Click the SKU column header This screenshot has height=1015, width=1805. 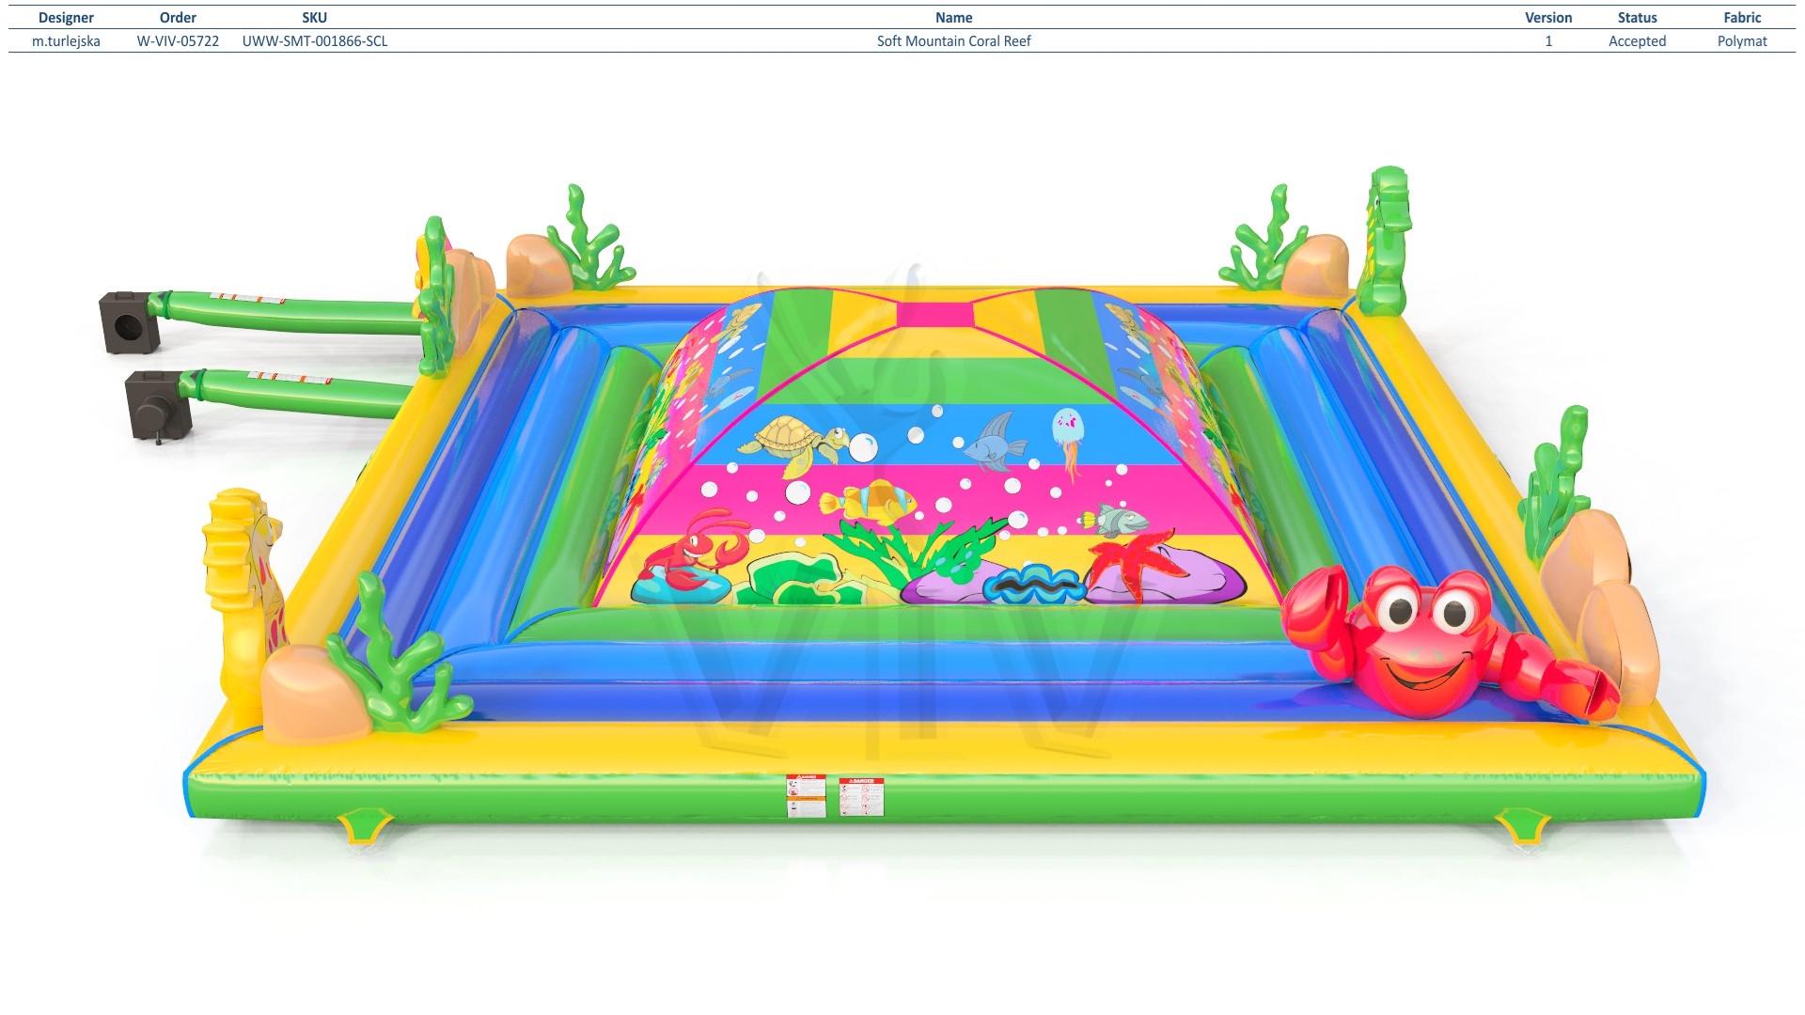point(314,18)
